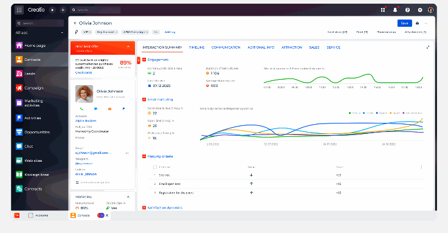
Task: Open the app launcher grid icon
Action: [x=19, y=10]
